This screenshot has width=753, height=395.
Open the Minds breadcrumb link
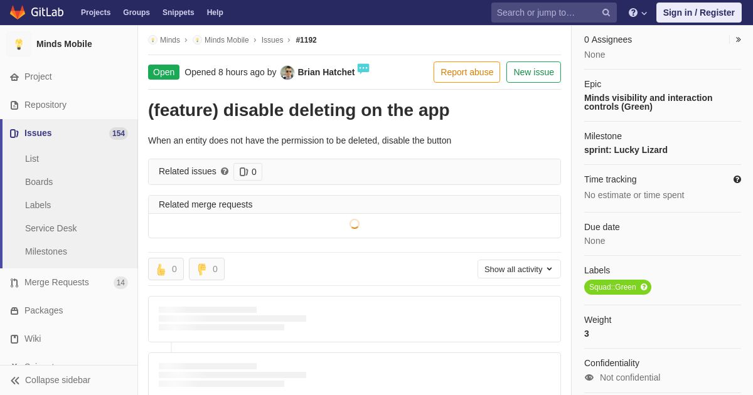tap(170, 40)
